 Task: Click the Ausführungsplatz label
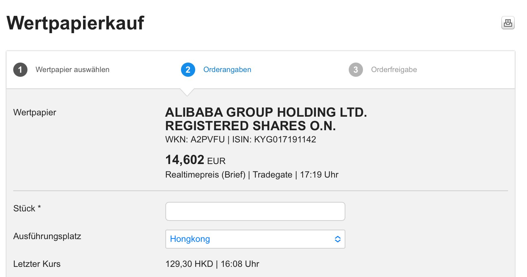47,236
